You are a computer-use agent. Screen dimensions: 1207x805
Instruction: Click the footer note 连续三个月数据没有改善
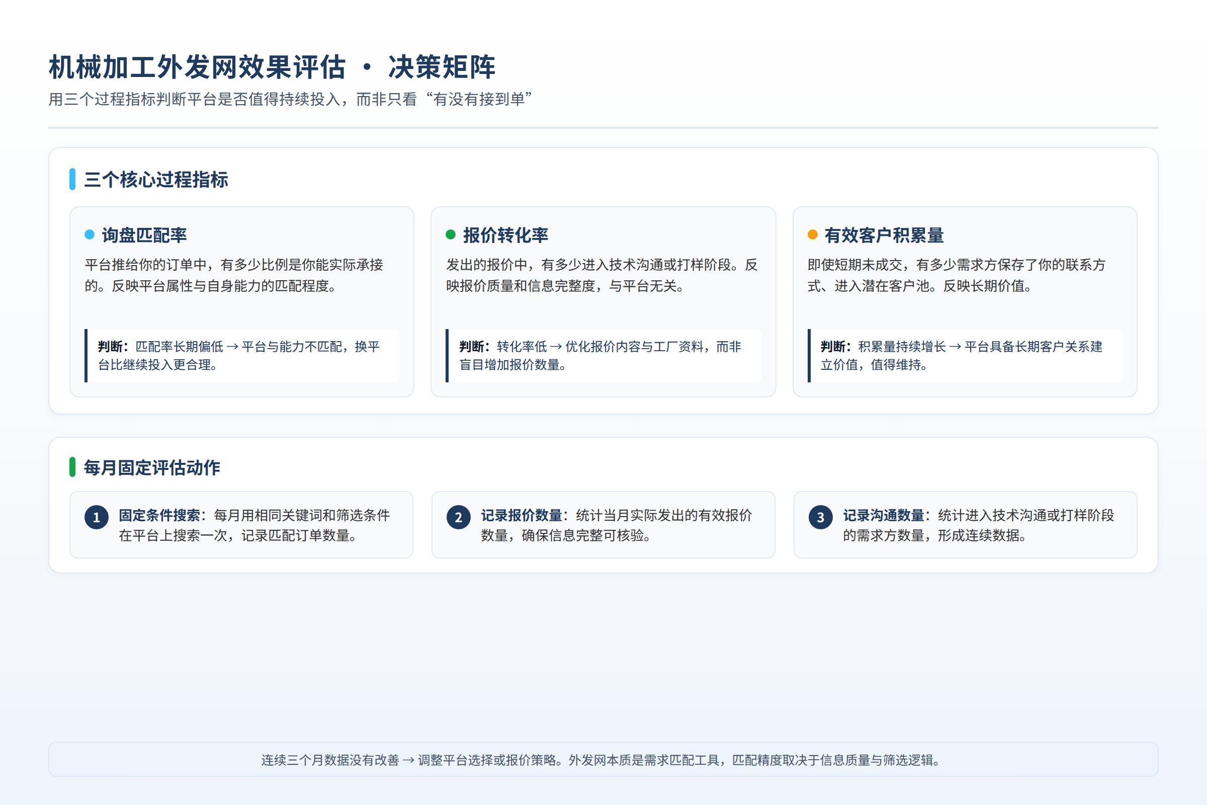click(x=603, y=759)
